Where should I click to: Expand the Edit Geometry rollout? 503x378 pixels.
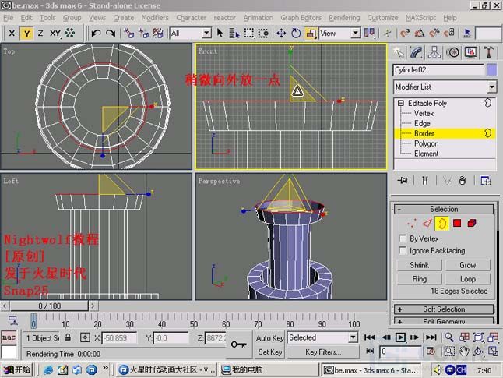pyautogui.click(x=444, y=321)
